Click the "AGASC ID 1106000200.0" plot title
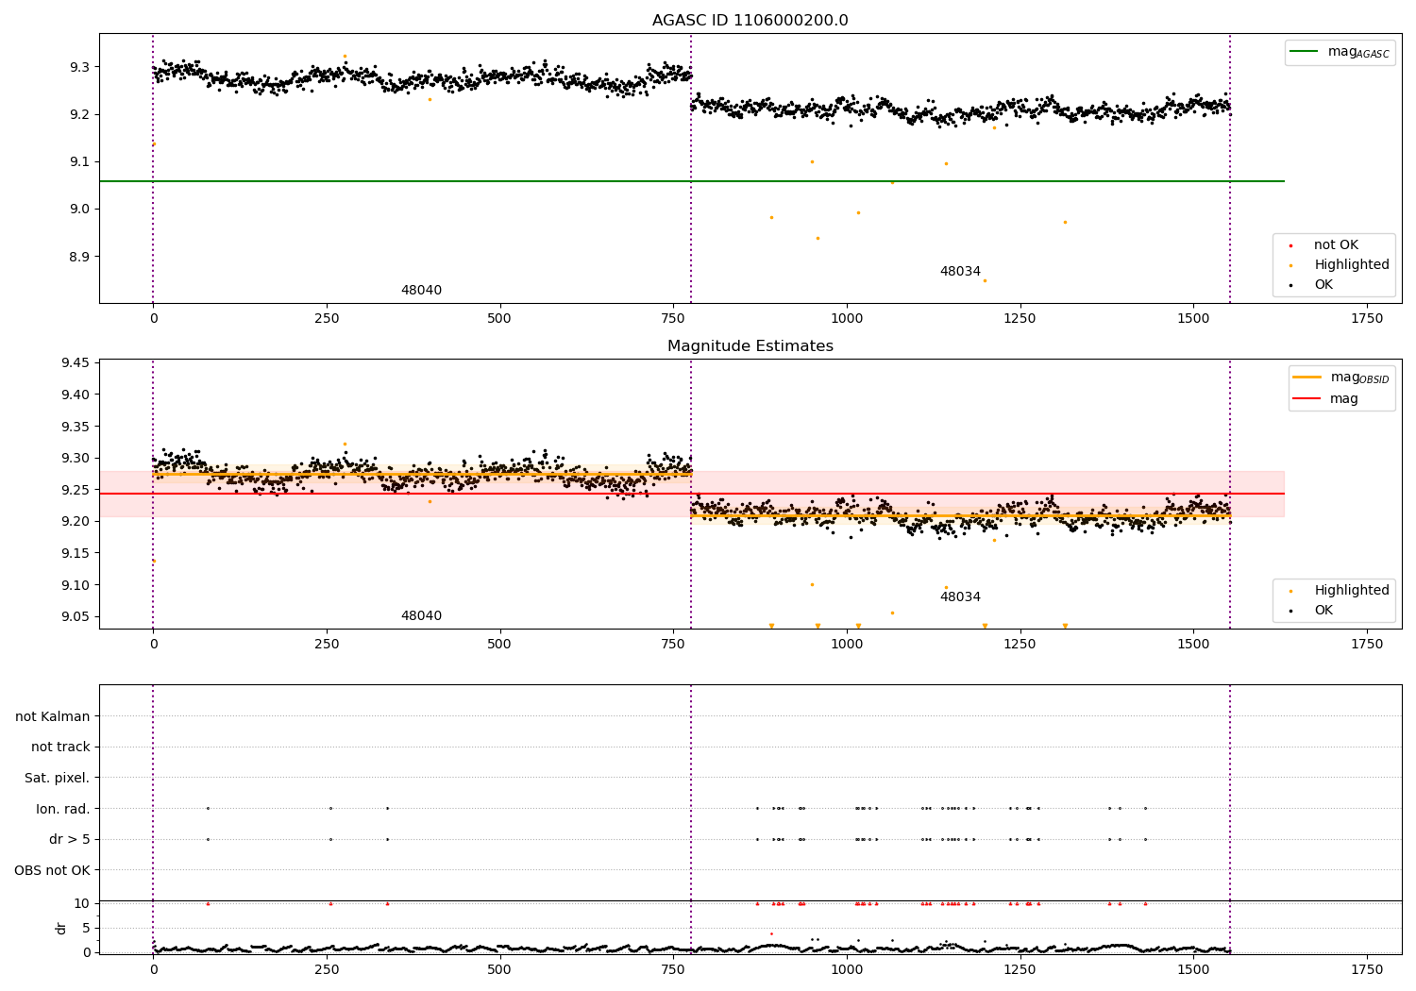 tap(750, 21)
